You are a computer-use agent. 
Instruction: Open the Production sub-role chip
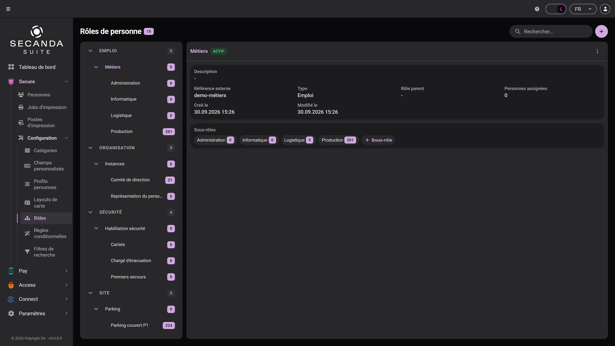pyautogui.click(x=339, y=140)
